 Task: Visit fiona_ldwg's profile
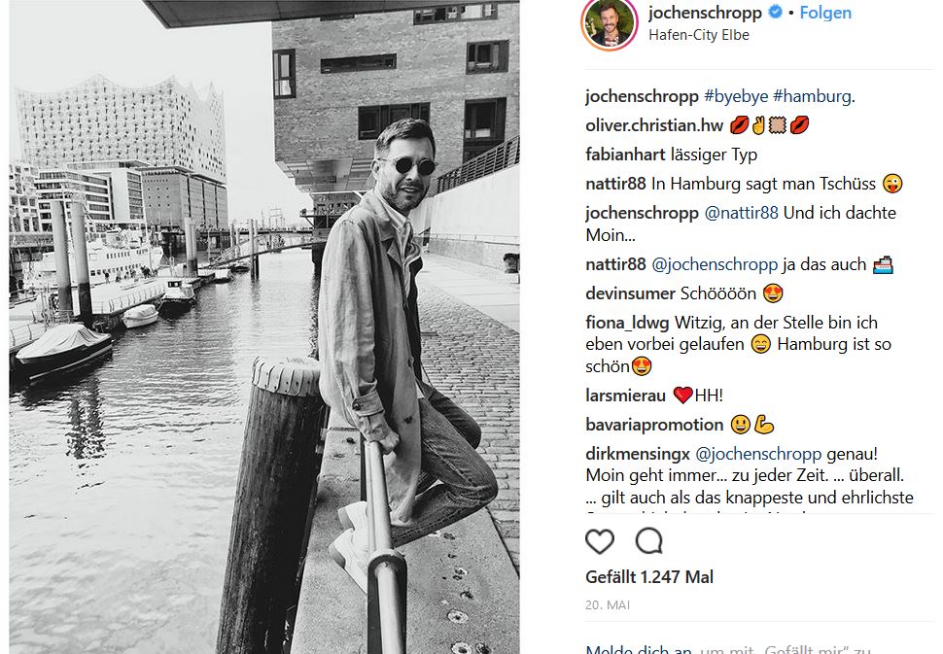tap(627, 323)
